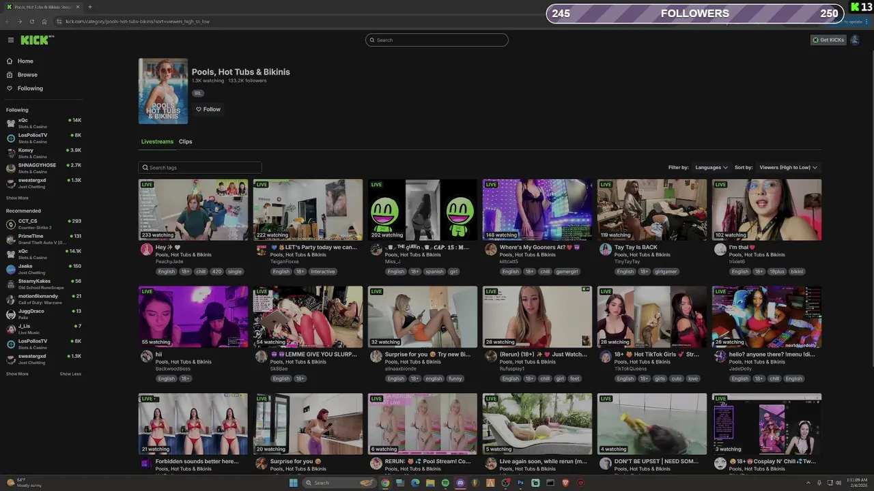Click the browser address bar URL

tap(137, 21)
